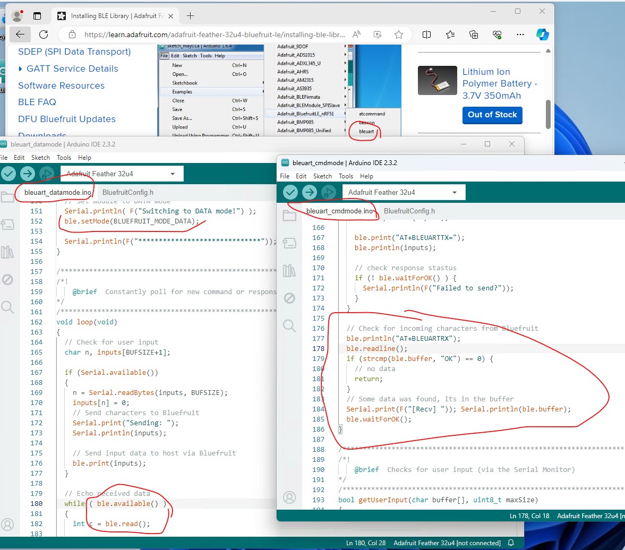This screenshot has height=550, width=625.
Task: Click Verify button in bleuart_datamode window
Action: (x=8, y=174)
